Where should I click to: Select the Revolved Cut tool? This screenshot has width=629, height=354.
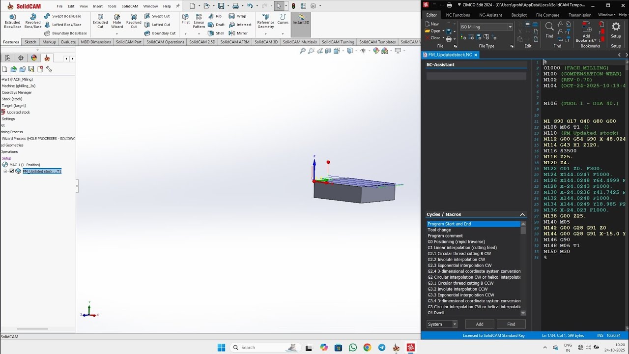tap(134, 21)
